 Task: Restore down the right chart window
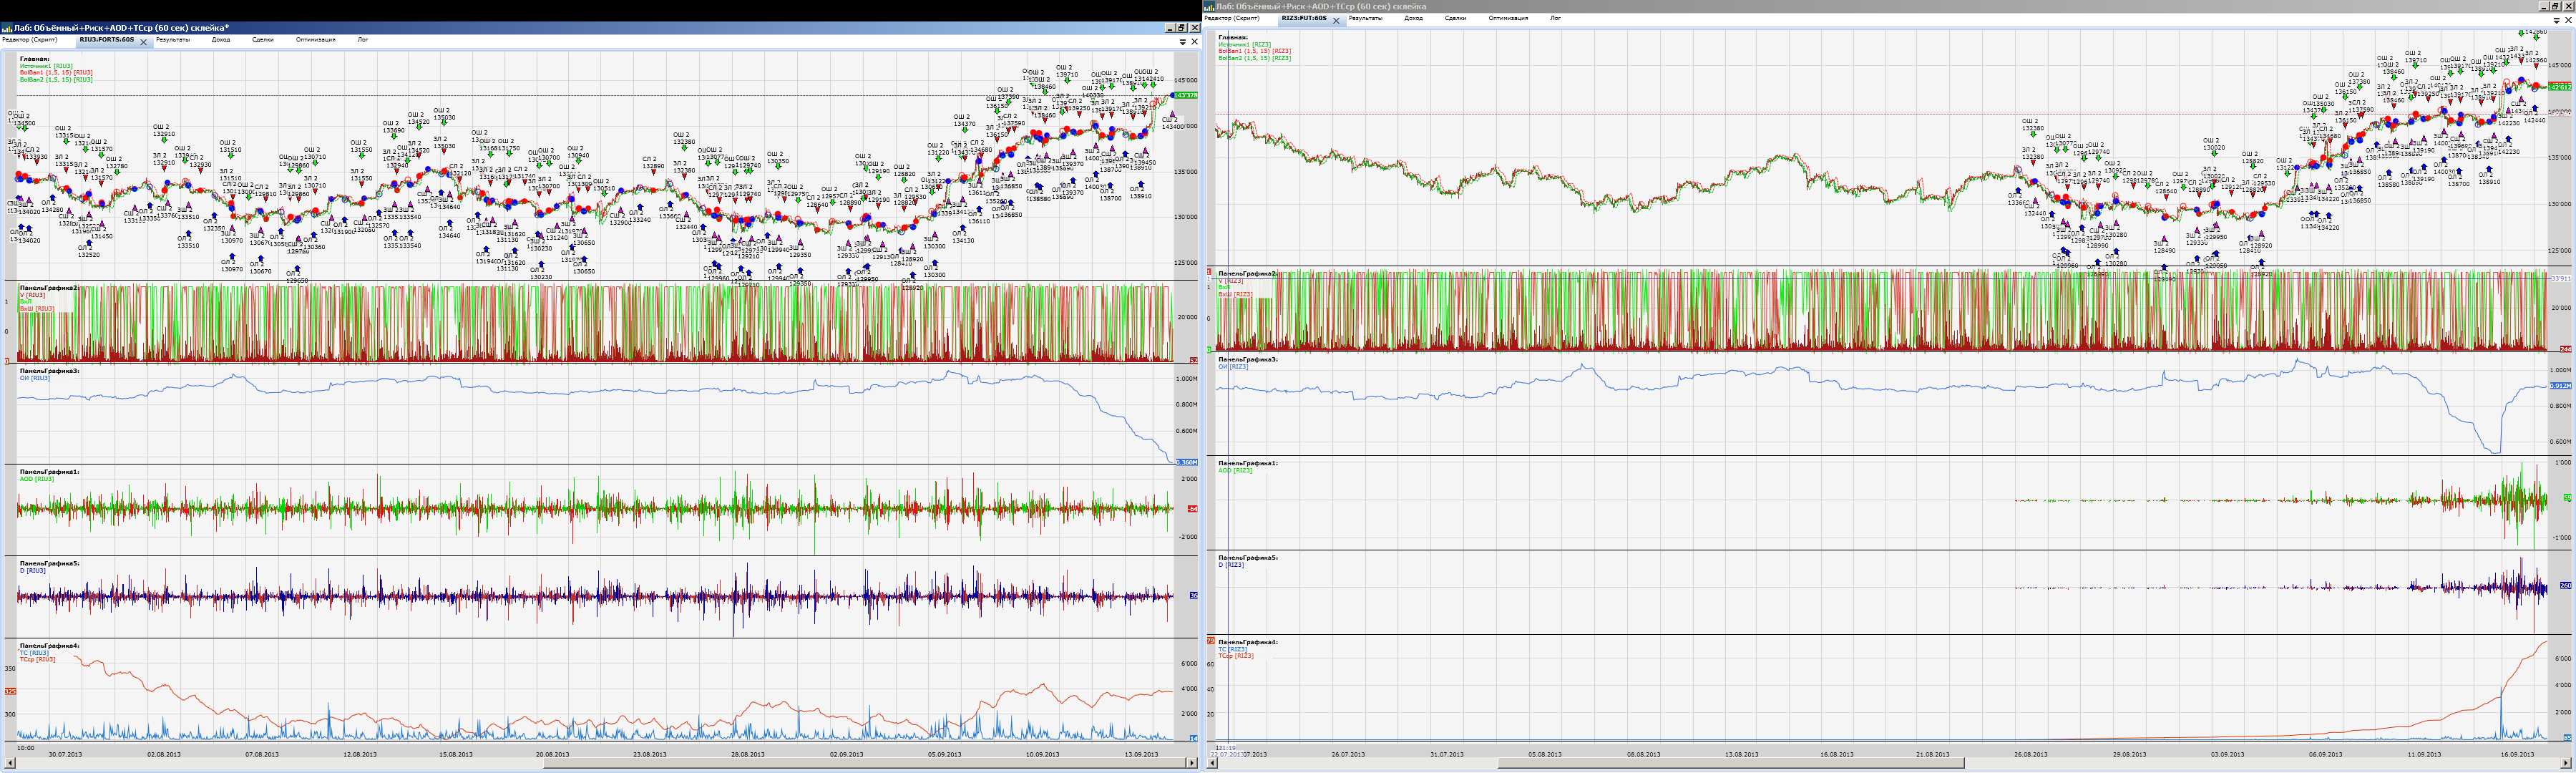[x=2555, y=6]
